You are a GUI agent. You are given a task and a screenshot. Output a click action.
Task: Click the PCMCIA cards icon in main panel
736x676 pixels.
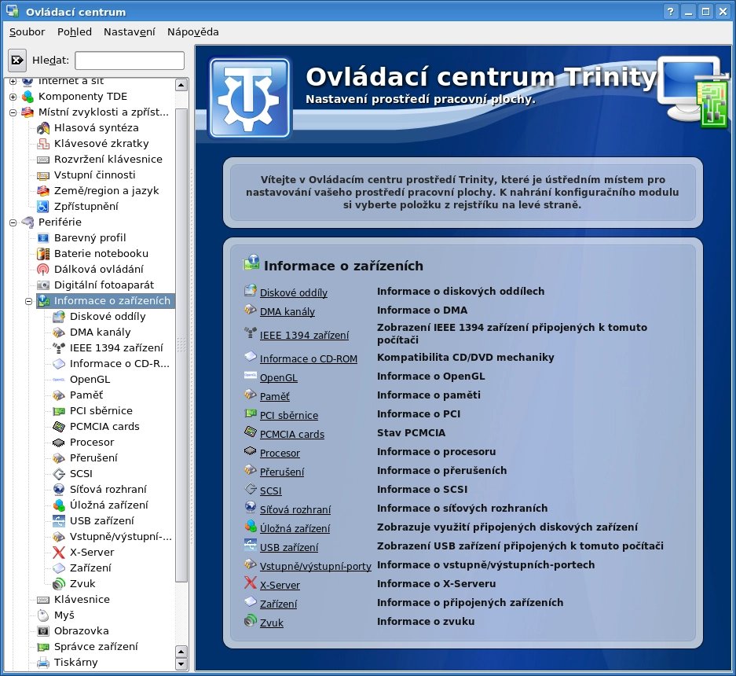coord(251,432)
